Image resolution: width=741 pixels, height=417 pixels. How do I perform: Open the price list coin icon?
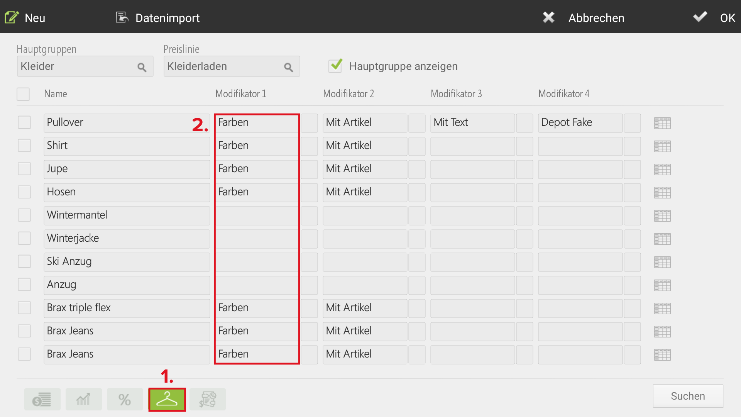point(42,399)
